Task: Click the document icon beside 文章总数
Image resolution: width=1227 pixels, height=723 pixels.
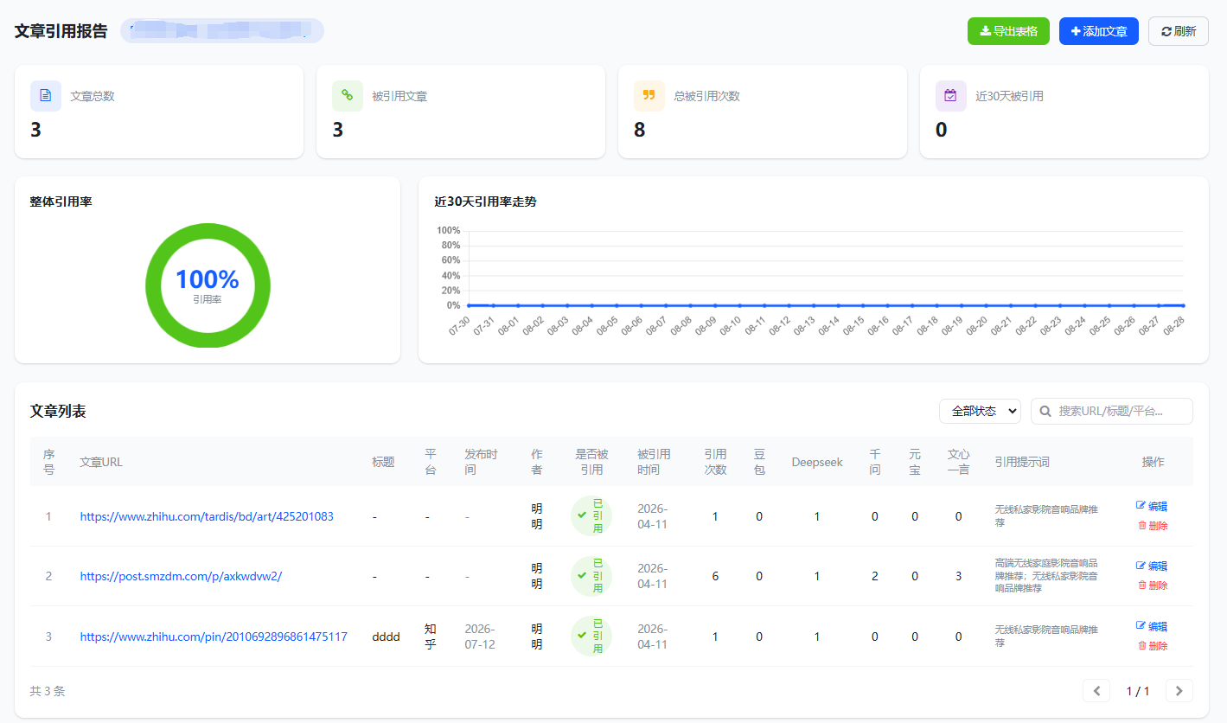Action: [46, 96]
